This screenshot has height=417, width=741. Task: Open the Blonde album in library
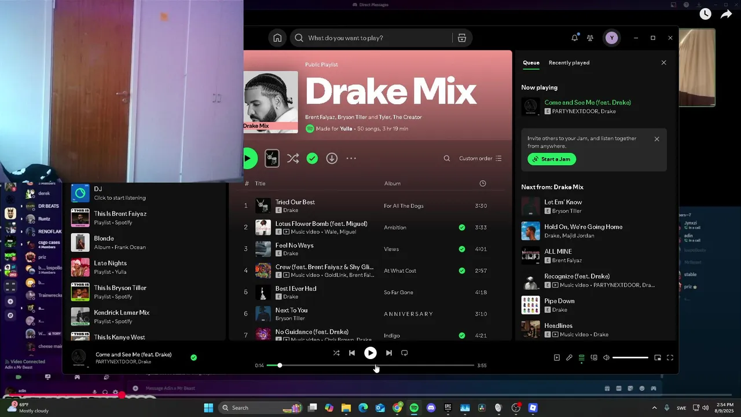144,242
